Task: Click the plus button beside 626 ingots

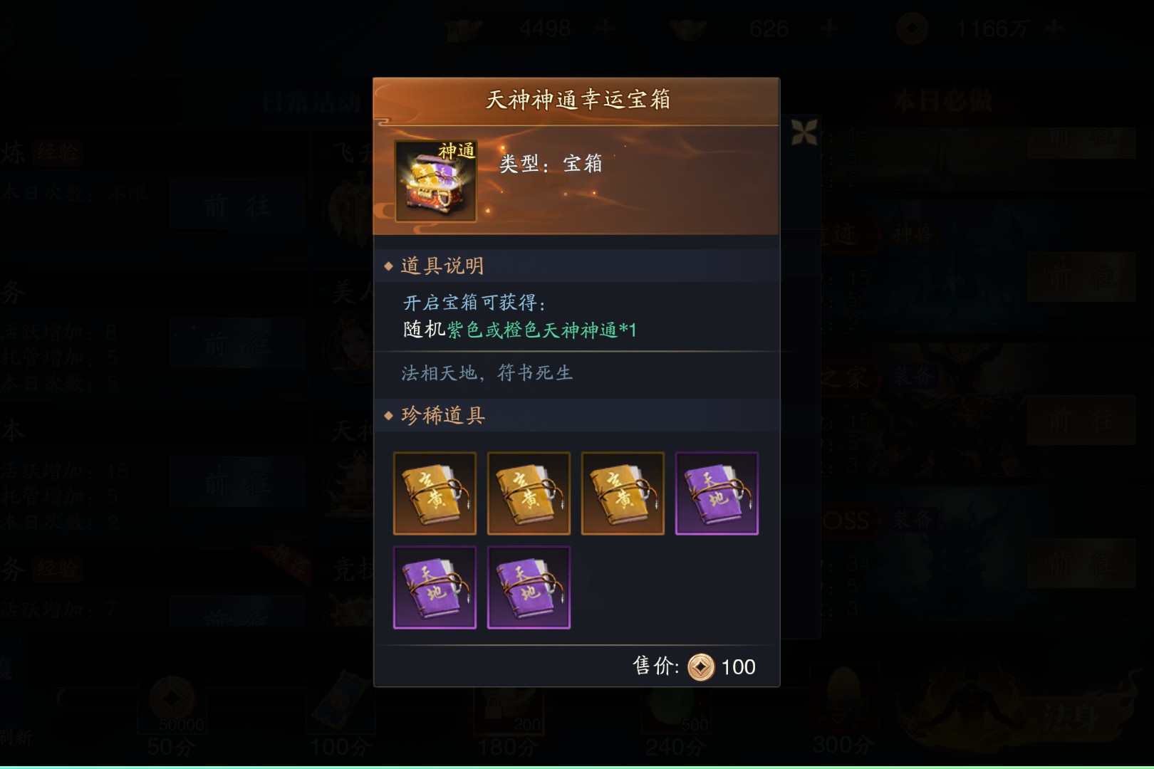Action: pos(829,28)
